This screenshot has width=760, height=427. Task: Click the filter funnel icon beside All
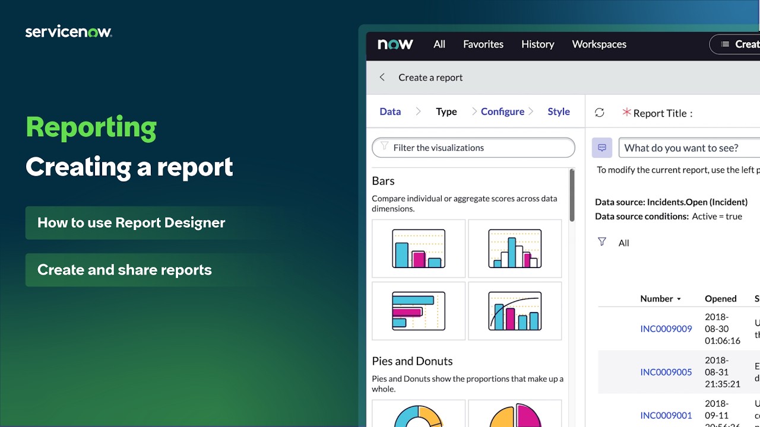pos(602,242)
